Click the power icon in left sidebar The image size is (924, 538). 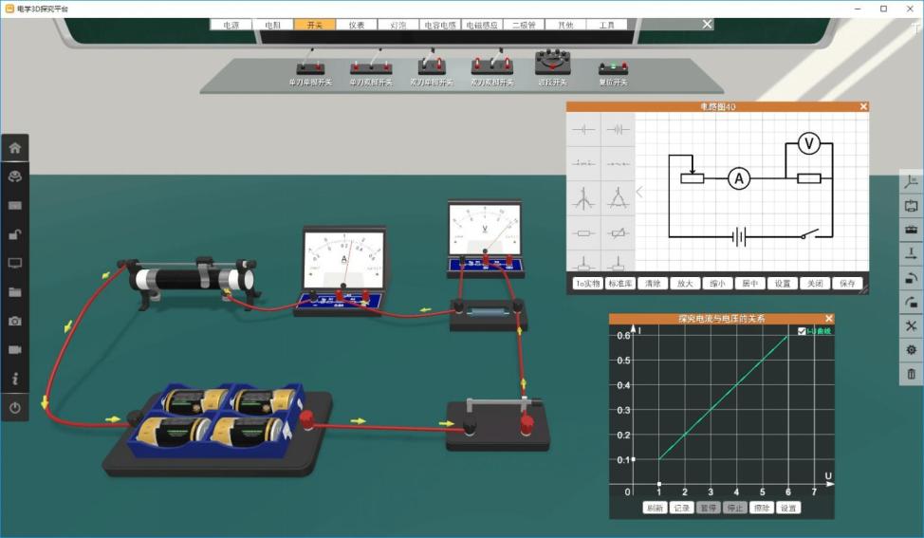(x=14, y=407)
